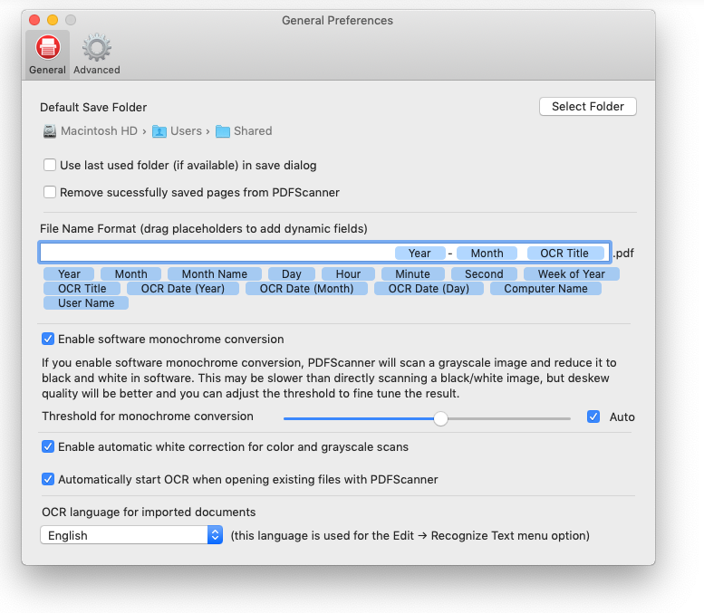This screenshot has width=704, height=613.
Task: Click the Shared folder in path
Action: [x=244, y=131]
